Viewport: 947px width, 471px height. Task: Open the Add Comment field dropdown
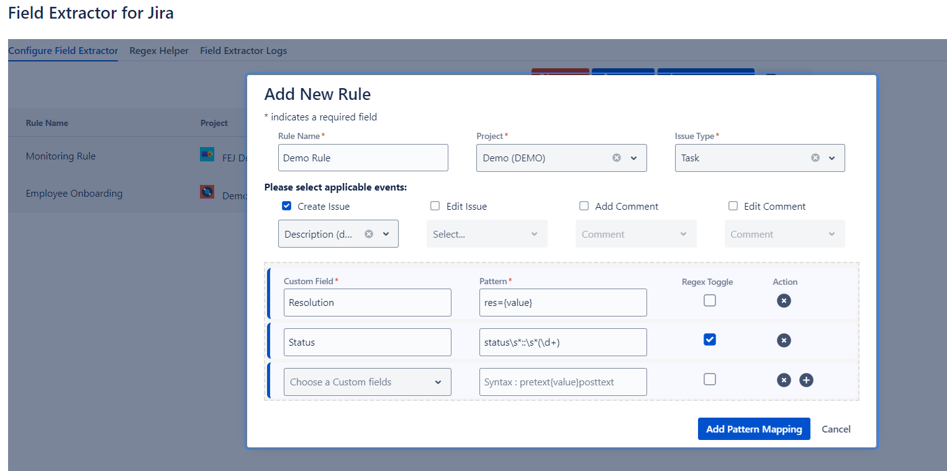click(x=636, y=234)
